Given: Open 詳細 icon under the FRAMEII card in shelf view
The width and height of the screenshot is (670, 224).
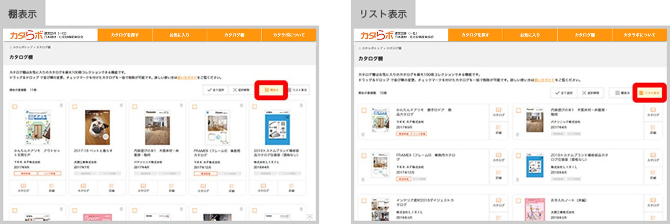Looking at the screenshot, I should 231,187.
